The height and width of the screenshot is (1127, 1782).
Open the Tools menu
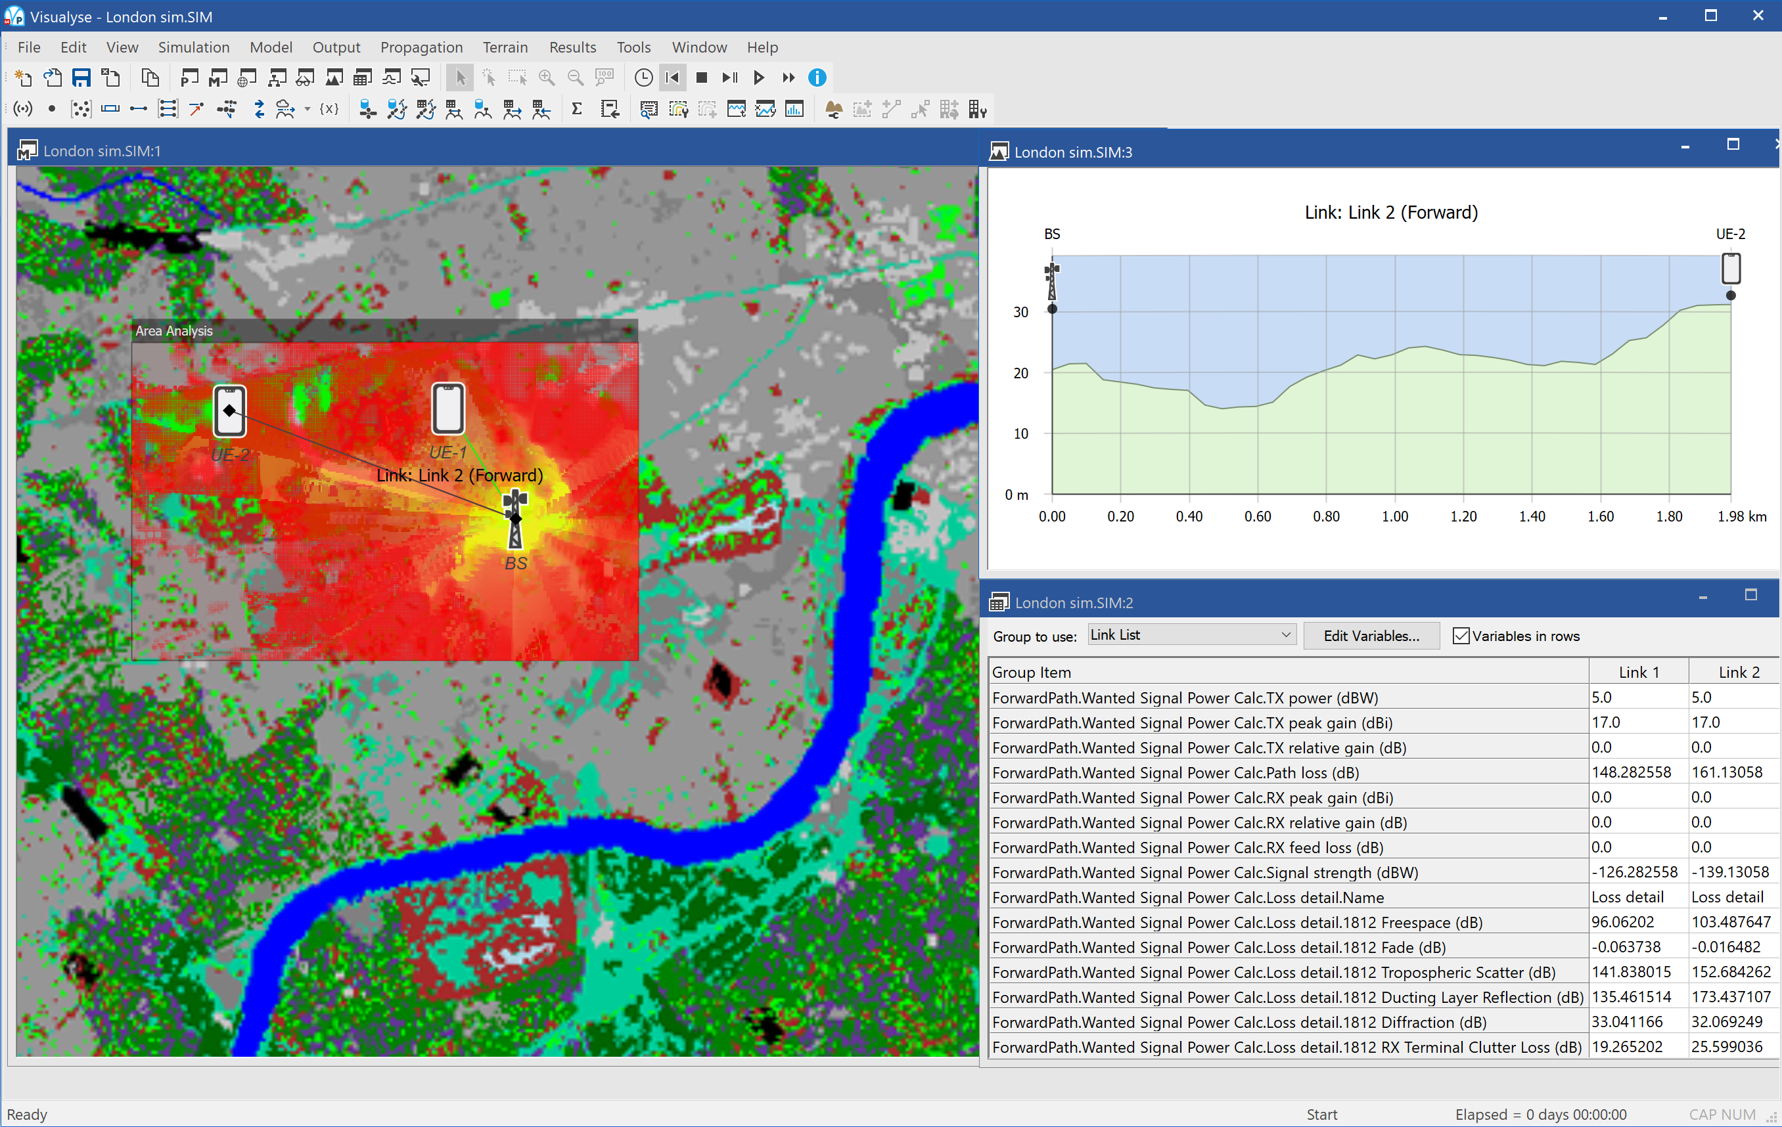[634, 47]
